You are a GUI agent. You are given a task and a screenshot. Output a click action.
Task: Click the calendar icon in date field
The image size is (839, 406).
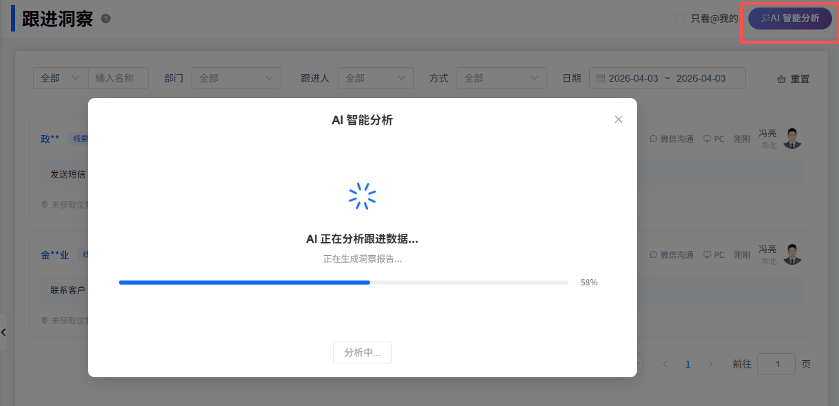(x=601, y=78)
